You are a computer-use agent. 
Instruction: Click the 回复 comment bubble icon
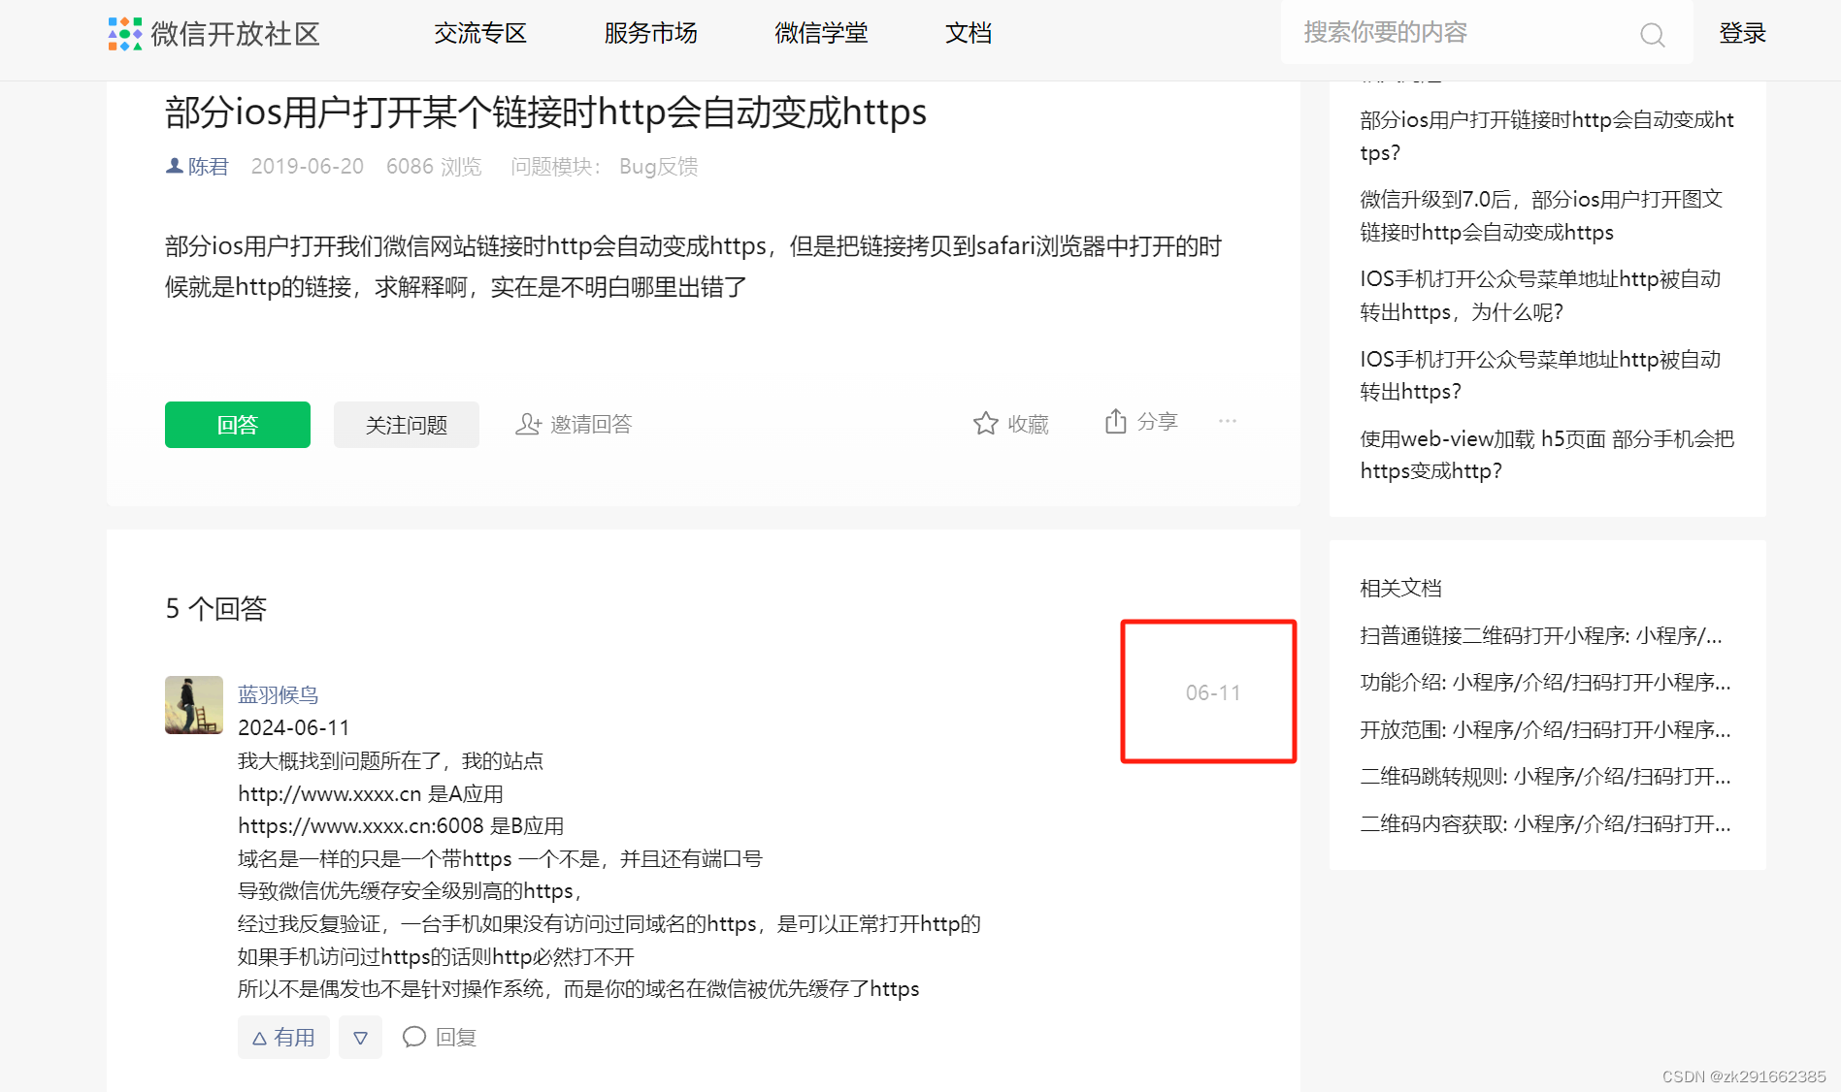tap(414, 1037)
